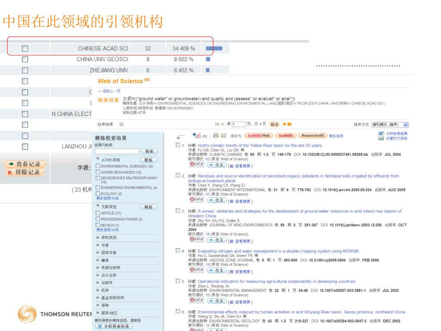Click the 返回上一页 back link
The height and width of the screenshot is (331, 441).
pos(109,91)
